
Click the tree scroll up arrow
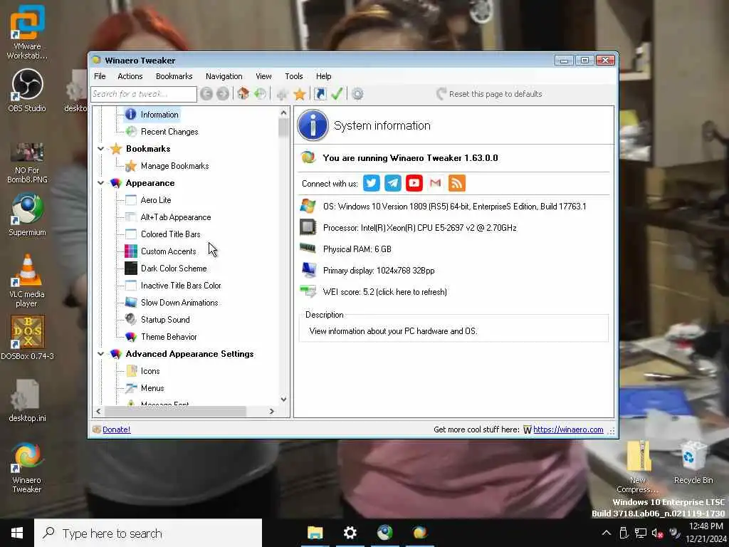(283, 113)
